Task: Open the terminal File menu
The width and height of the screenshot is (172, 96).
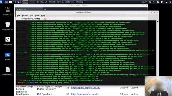Action: coord(19,15)
